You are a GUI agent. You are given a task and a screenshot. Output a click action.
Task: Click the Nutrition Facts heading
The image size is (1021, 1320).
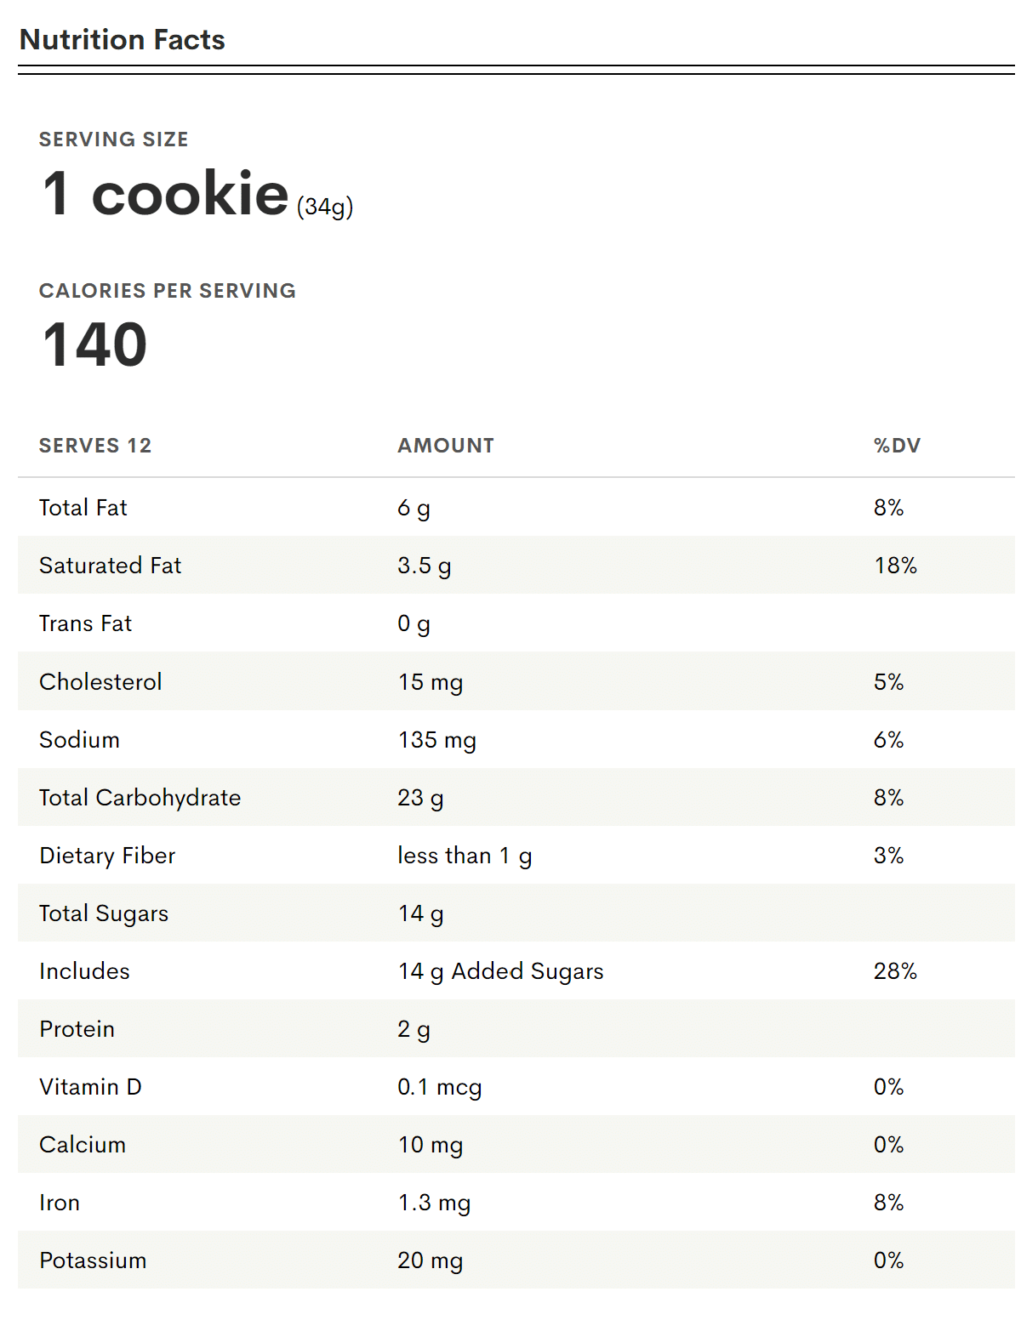click(123, 40)
